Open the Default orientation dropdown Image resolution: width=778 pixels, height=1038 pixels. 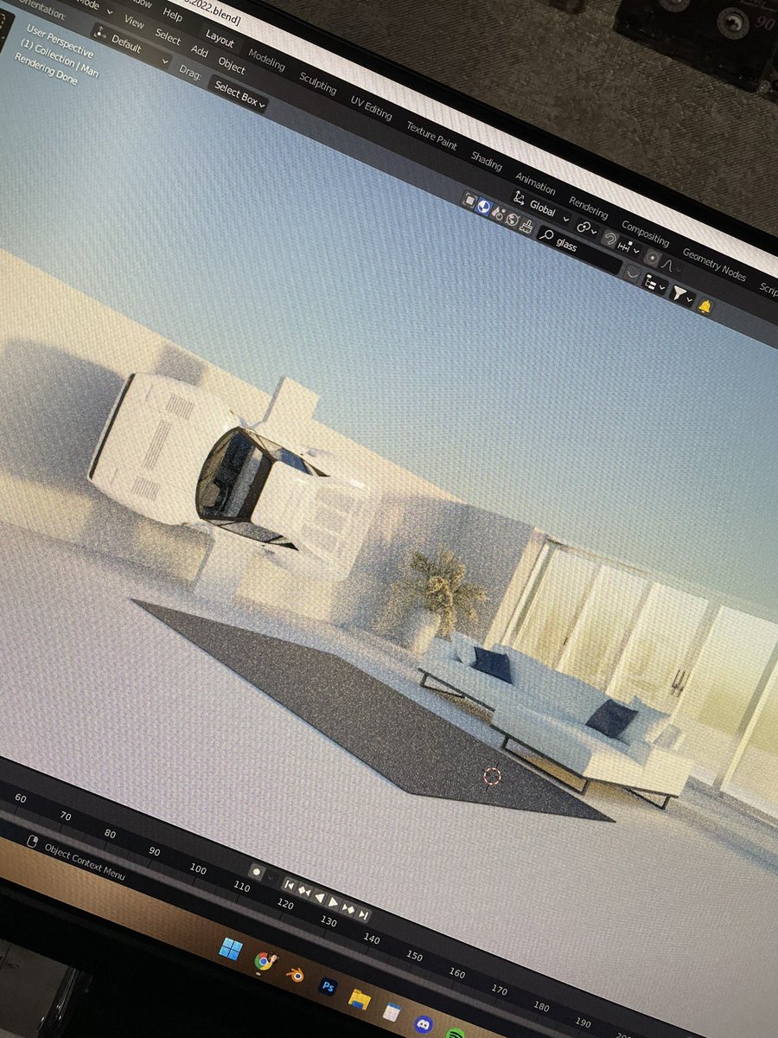[131, 44]
